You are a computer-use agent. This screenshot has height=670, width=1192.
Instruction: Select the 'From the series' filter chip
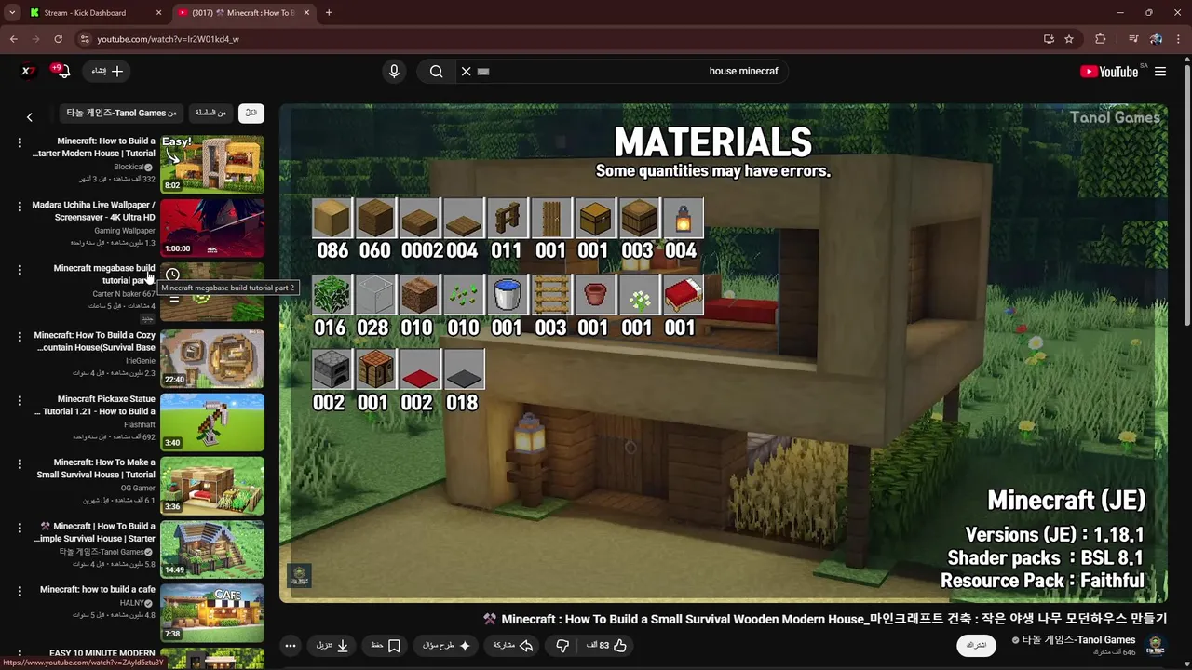click(211, 113)
